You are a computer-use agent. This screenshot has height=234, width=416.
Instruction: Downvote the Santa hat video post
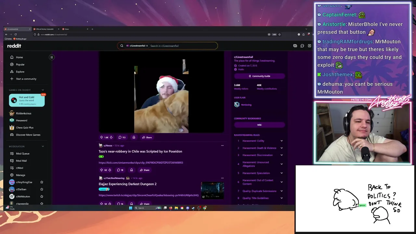tap(111, 137)
